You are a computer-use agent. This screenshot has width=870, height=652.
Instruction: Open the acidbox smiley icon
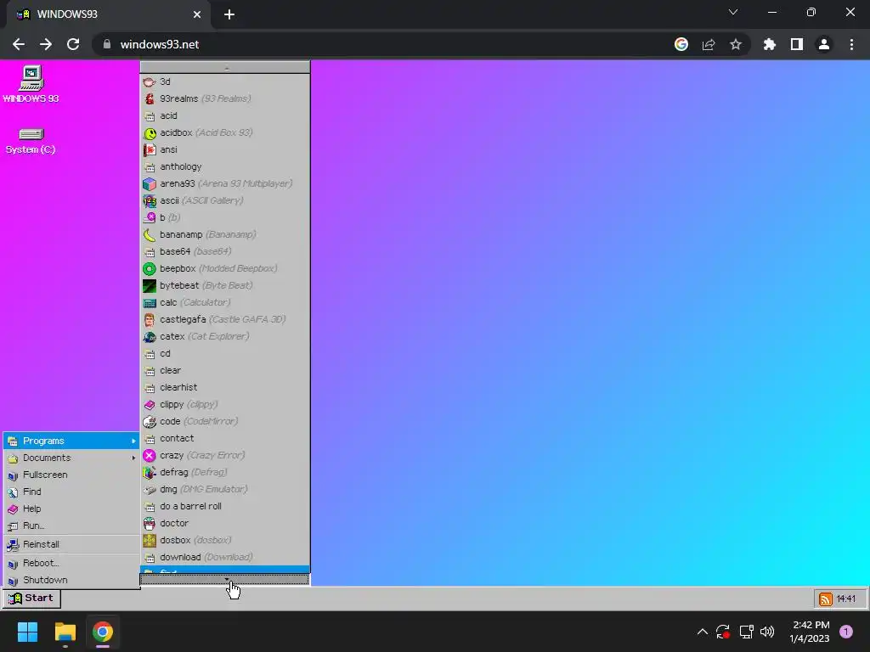(150, 133)
